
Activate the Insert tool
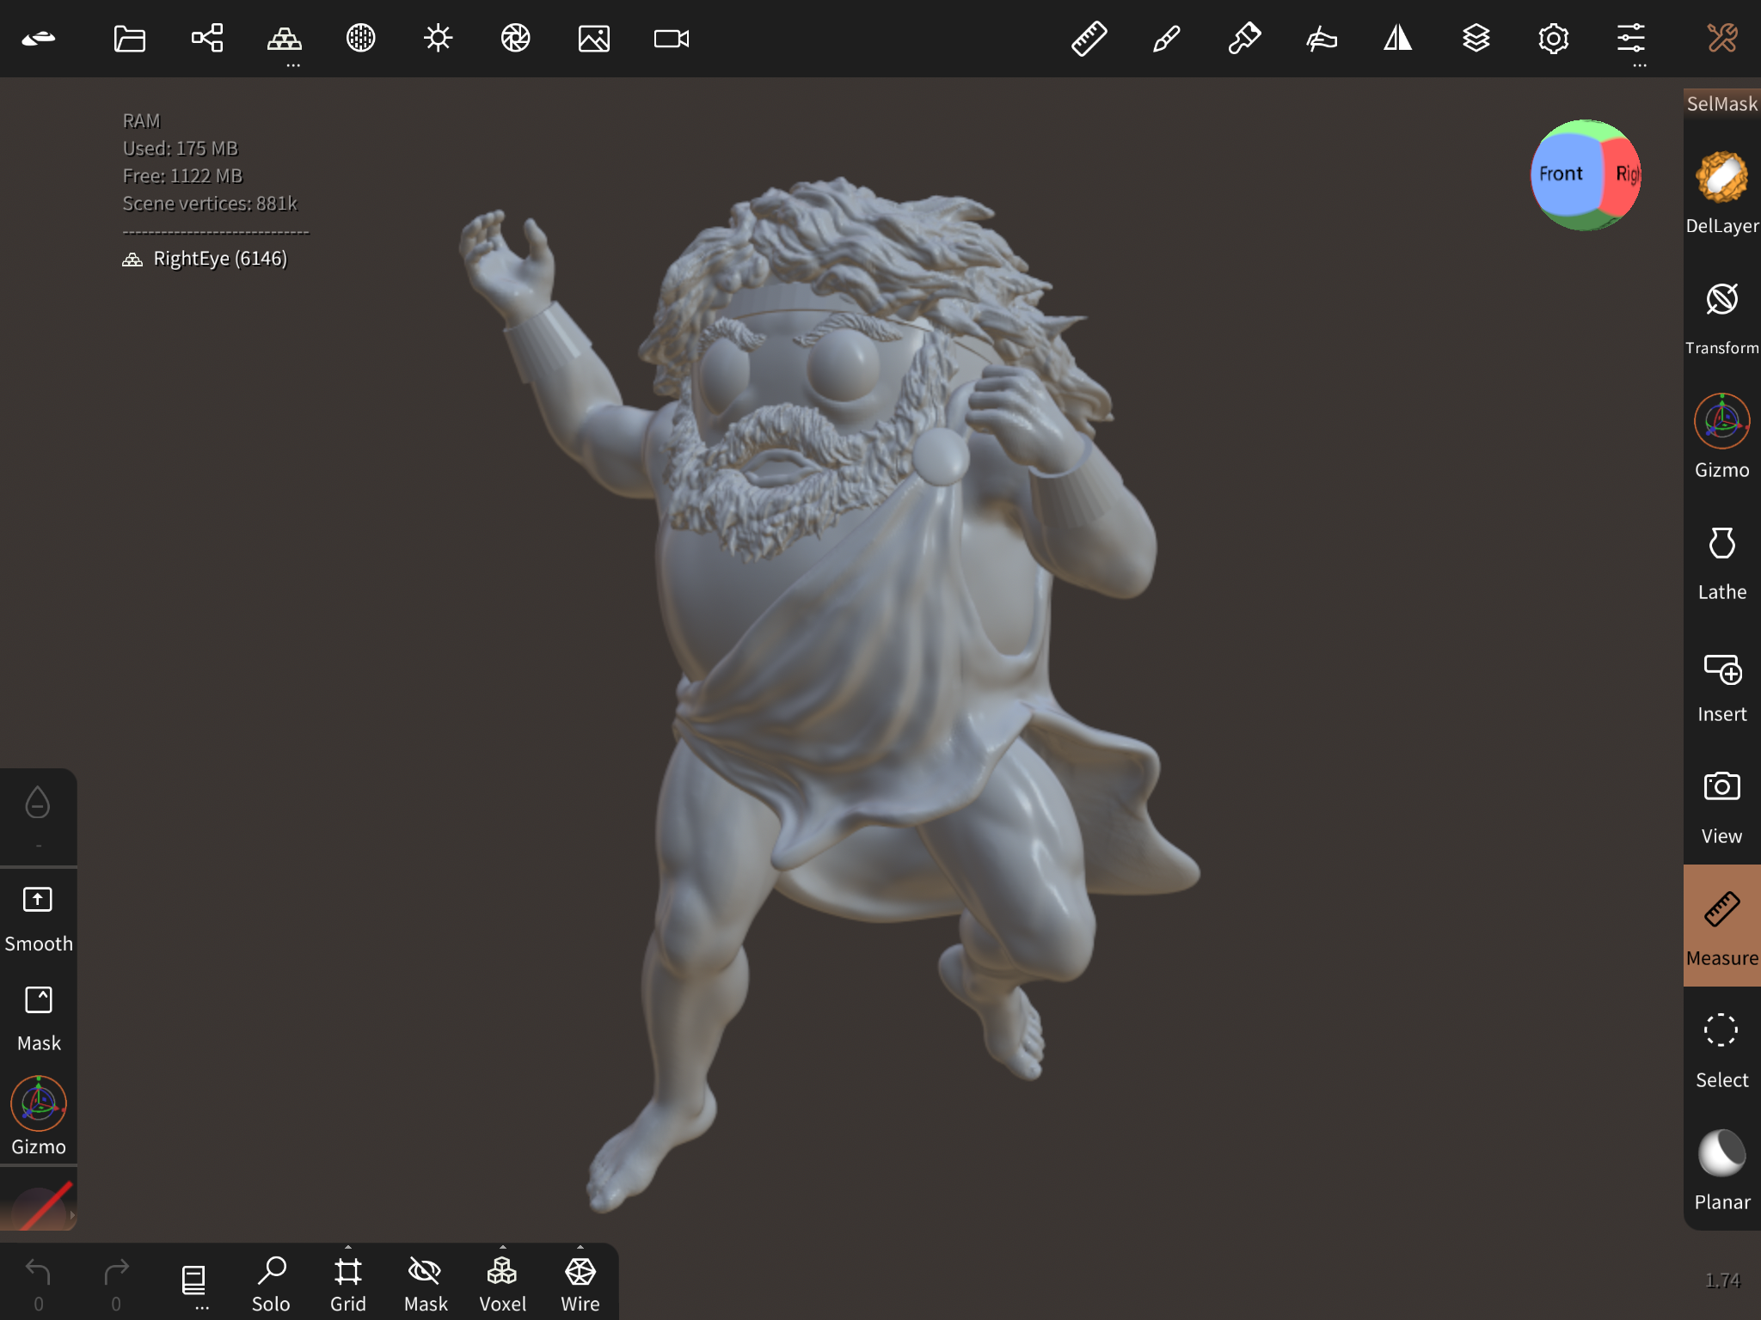1721,681
